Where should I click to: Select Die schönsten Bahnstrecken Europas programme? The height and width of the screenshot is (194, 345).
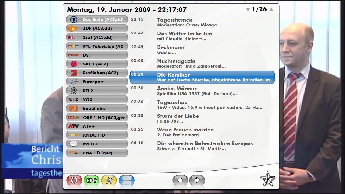coord(202,146)
